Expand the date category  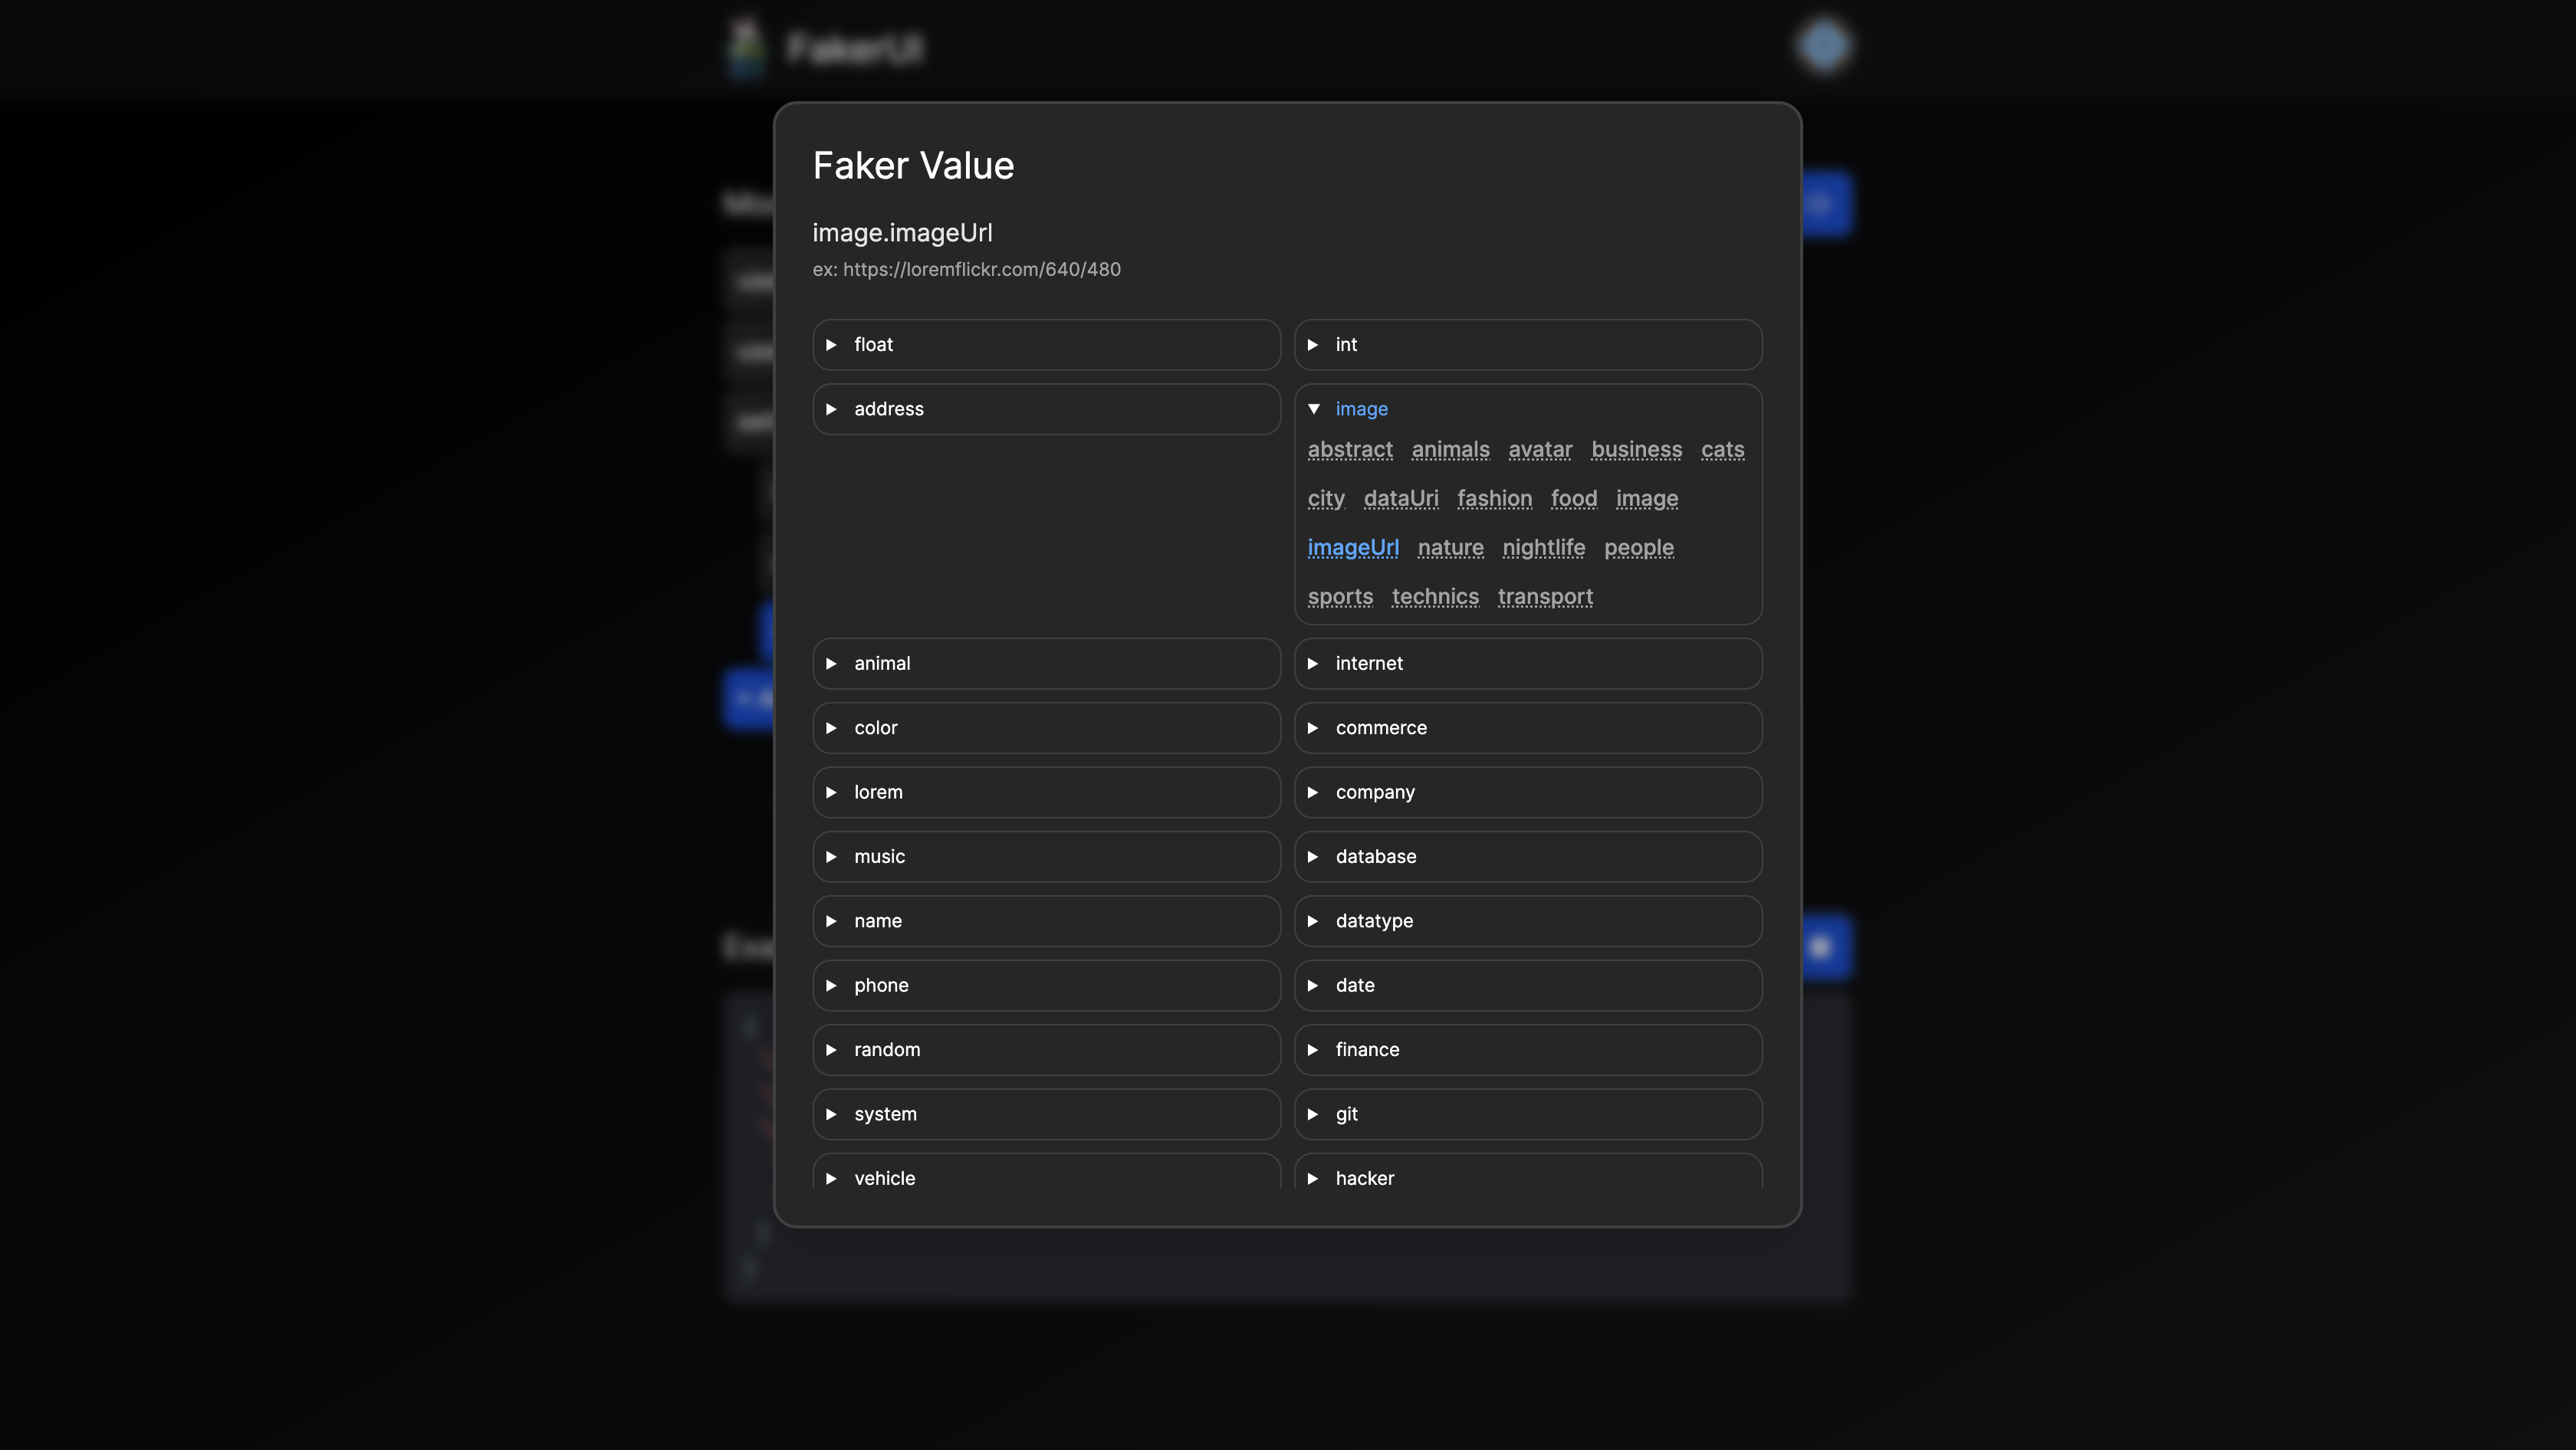[1528, 986]
